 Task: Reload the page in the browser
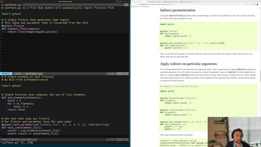137,4
